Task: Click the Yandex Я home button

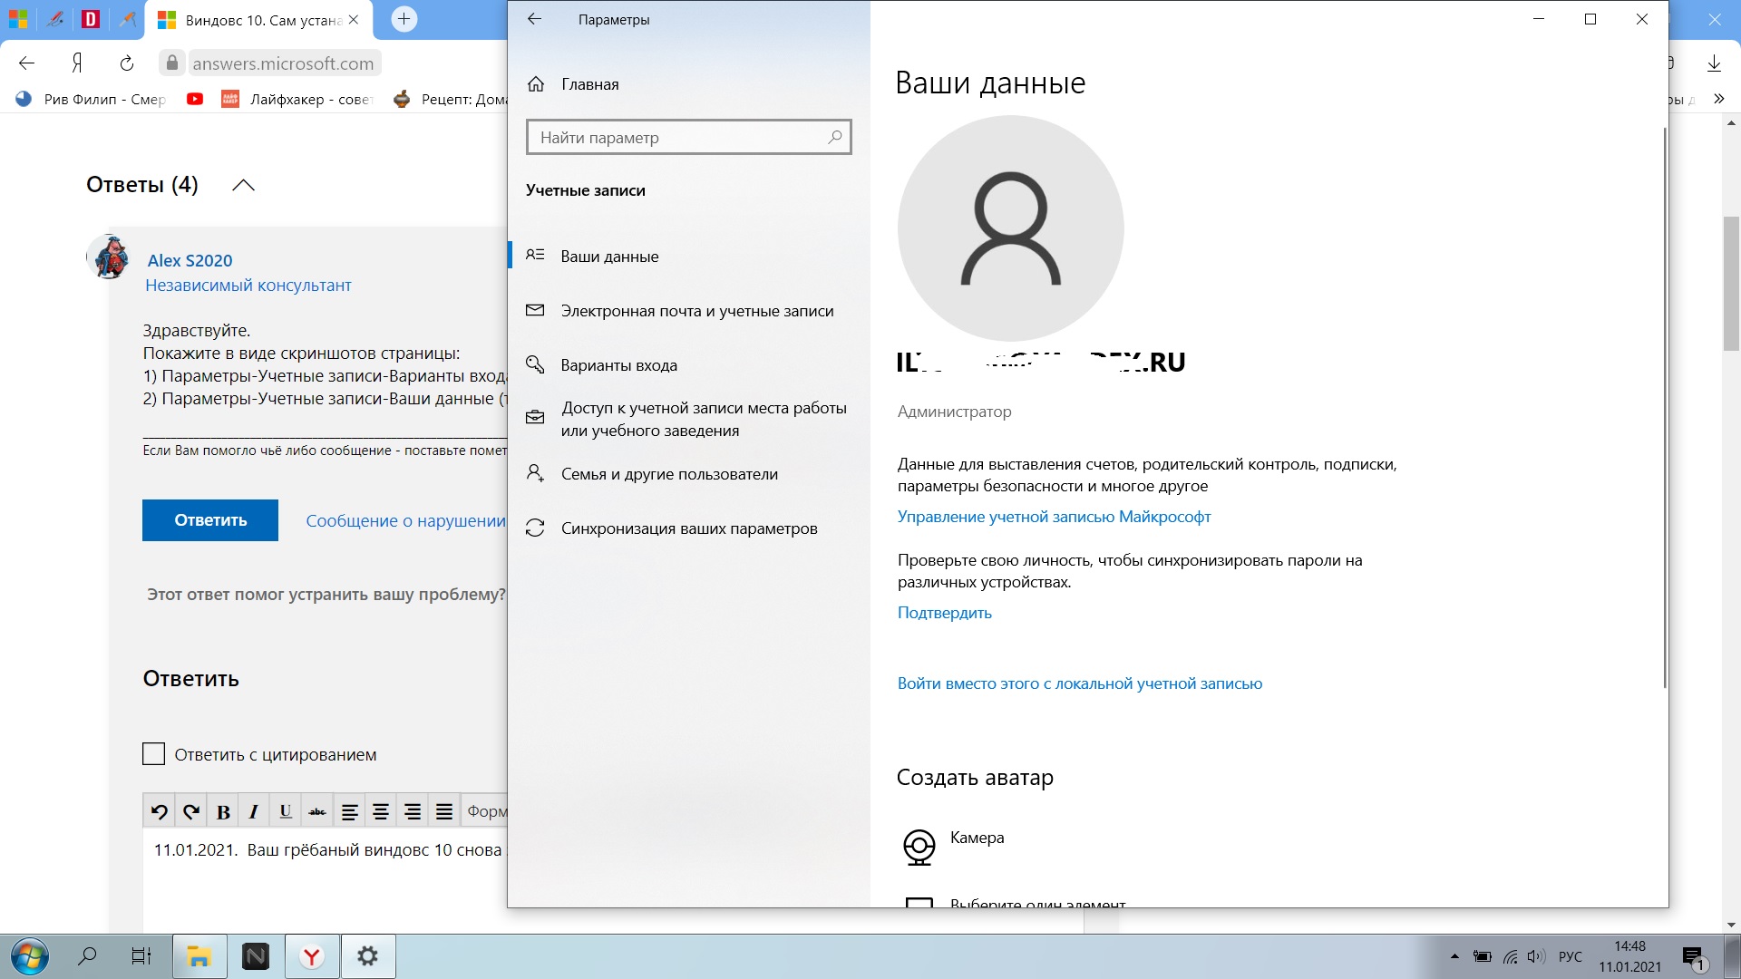Action: click(x=77, y=63)
